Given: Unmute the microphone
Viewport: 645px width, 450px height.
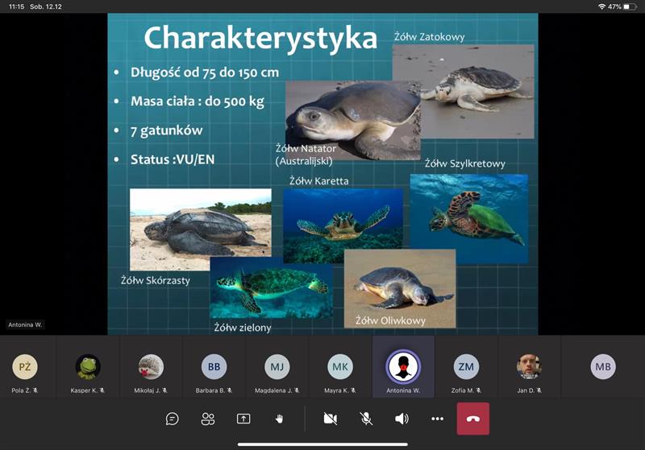Looking at the screenshot, I should pos(366,419).
